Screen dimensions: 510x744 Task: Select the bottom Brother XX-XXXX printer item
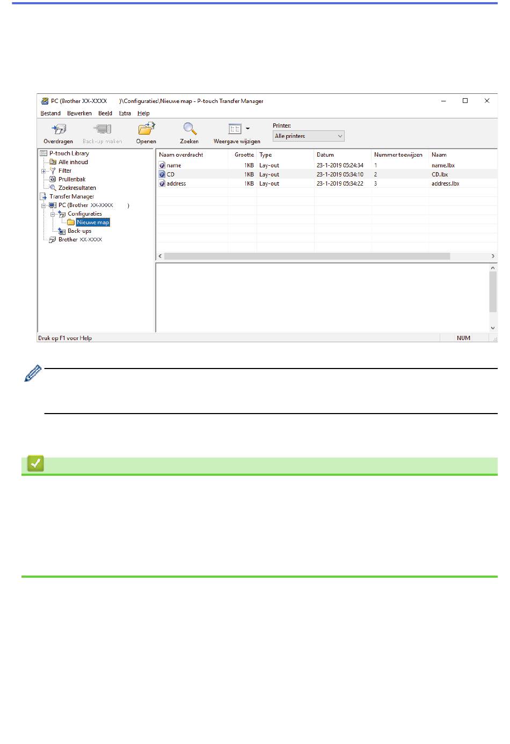click(x=80, y=240)
